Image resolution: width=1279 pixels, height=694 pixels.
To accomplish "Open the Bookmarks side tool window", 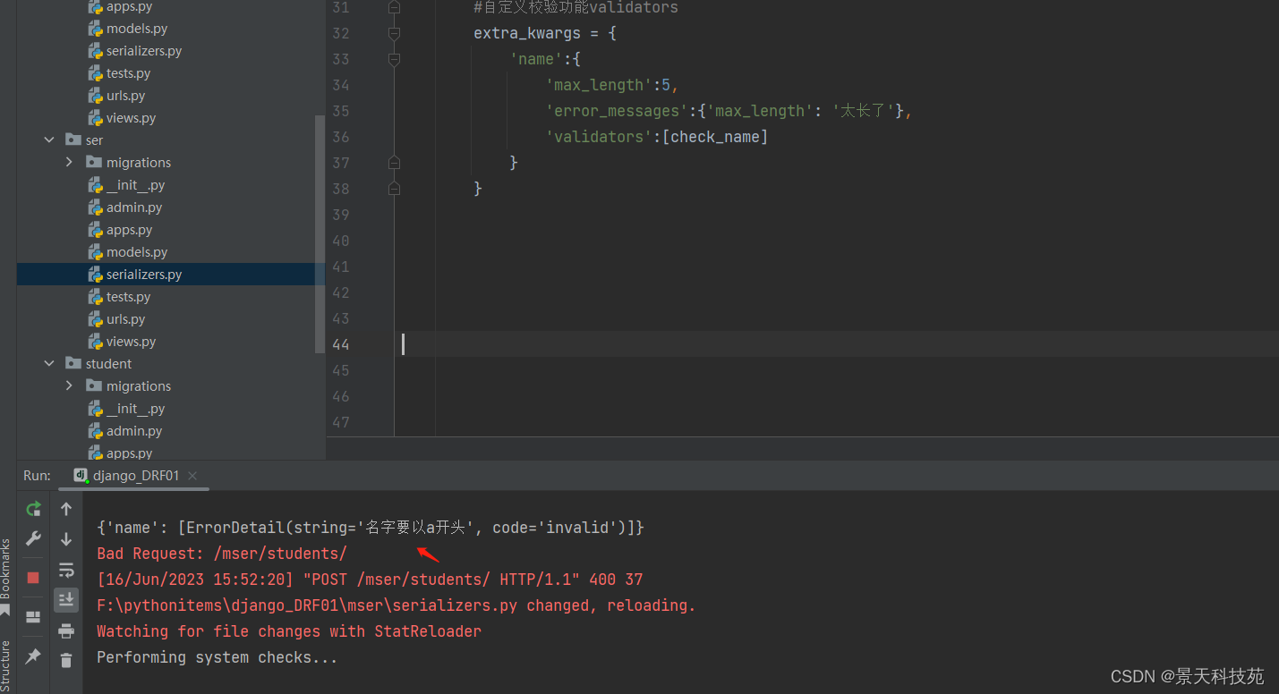I will 6,577.
